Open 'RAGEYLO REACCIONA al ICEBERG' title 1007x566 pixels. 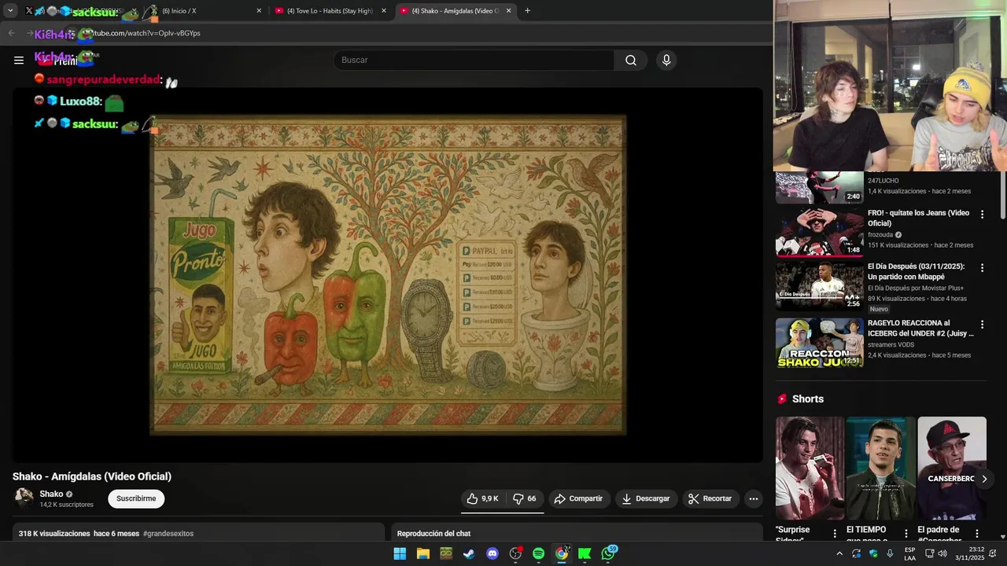tap(920, 328)
